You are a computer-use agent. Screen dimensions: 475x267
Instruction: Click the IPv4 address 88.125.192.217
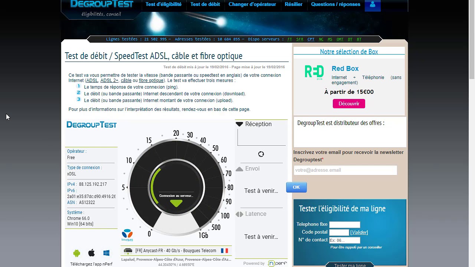point(93,184)
